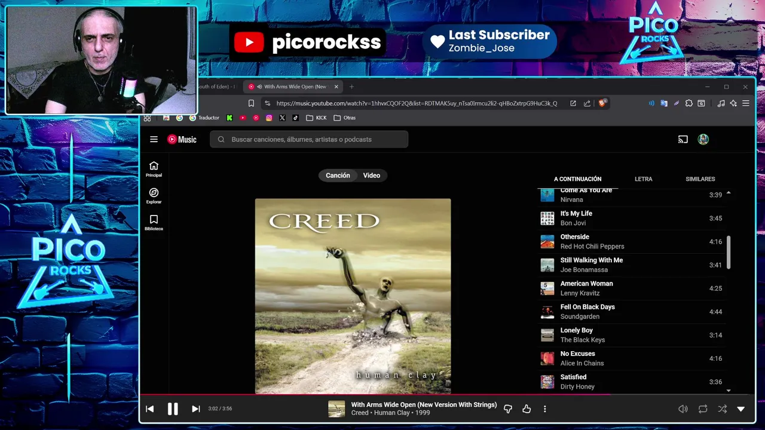The height and width of the screenshot is (430, 765).
Task: Play Still Walking With Me
Action: [632, 265]
